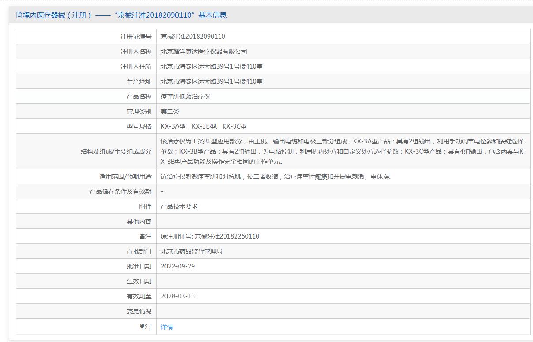Select product name 痉挛肌低频治疗仪
Viewport: 533px width, 342px height.
(185, 96)
